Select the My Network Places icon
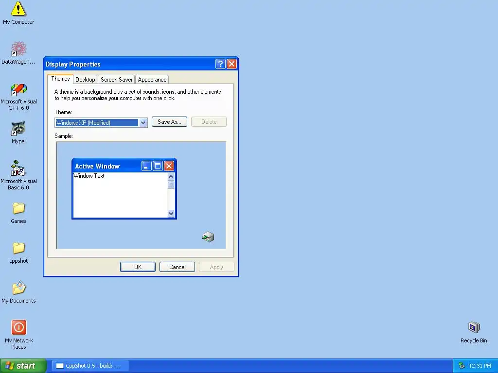 18,334
